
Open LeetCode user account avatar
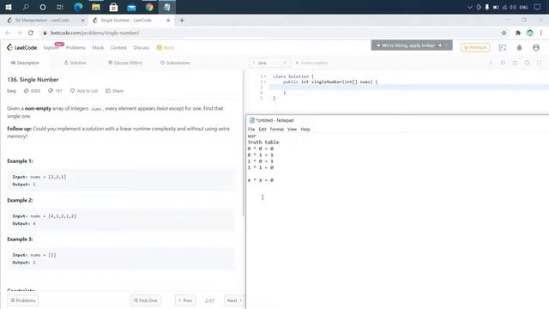click(536, 47)
